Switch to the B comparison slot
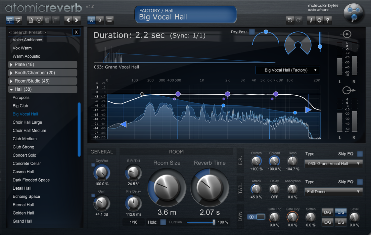Viewport: 371px width, 235px height. [x=100, y=20]
